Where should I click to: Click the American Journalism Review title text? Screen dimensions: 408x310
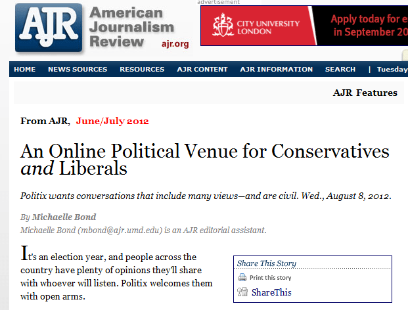tap(131, 27)
